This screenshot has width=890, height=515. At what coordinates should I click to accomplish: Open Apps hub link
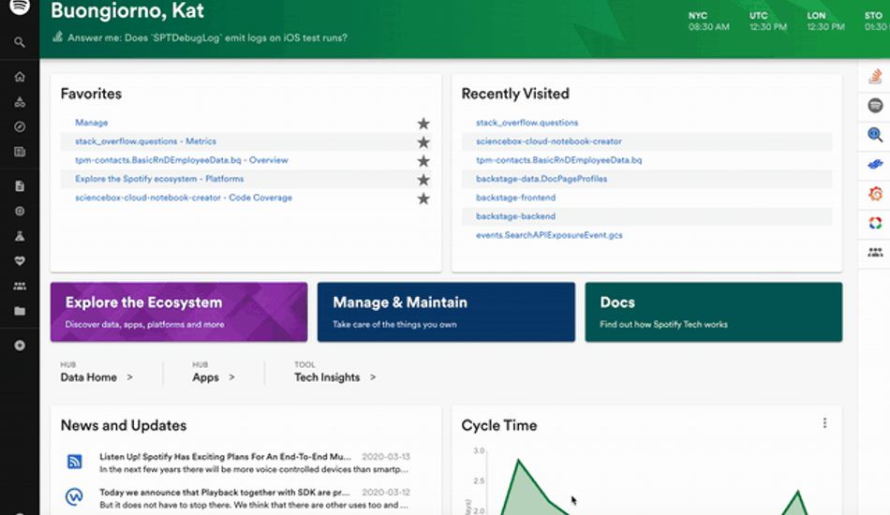pyautogui.click(x=205, y=377)
